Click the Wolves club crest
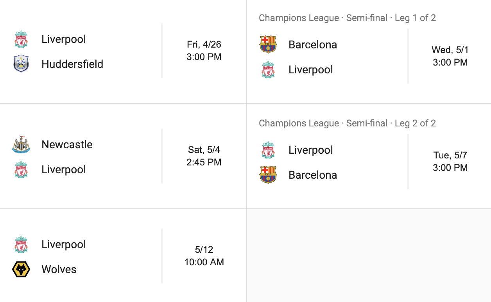This screenshot has height=302, width=491. click(21, 269)
